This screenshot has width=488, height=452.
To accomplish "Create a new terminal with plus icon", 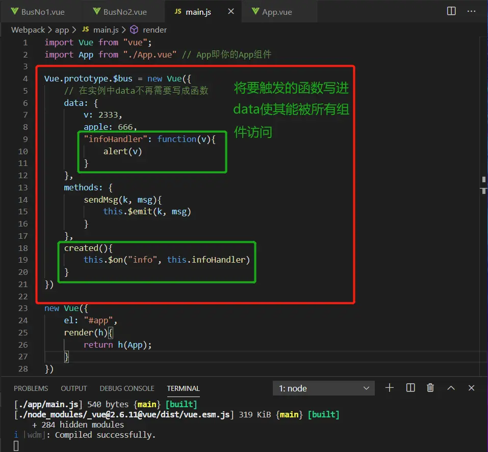I will (390, 388).
